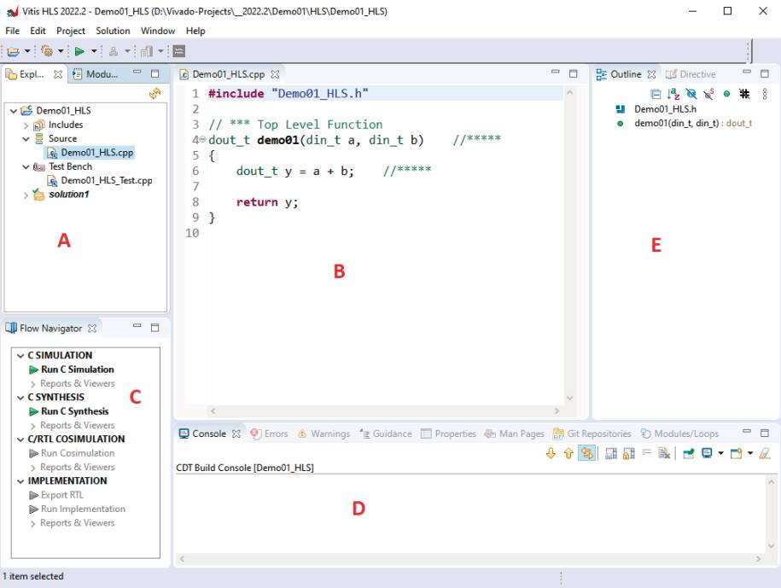Switch to the Errors tab
781x588 pixels.
(270, 434)
